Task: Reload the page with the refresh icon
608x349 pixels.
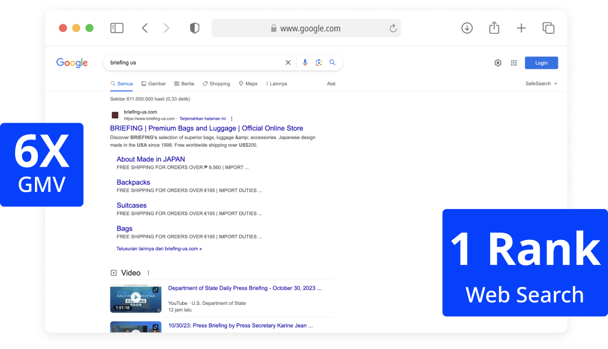Action: [x=393, y=28]
